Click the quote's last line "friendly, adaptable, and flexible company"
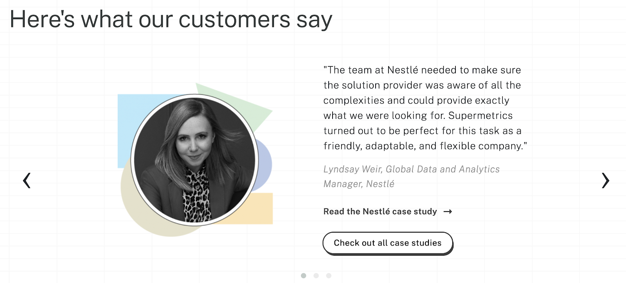 425,146
